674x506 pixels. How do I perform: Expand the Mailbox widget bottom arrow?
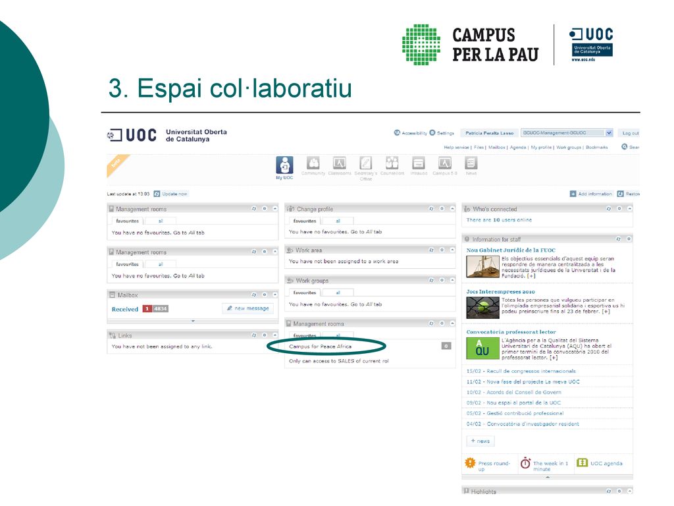click(193, 321)
